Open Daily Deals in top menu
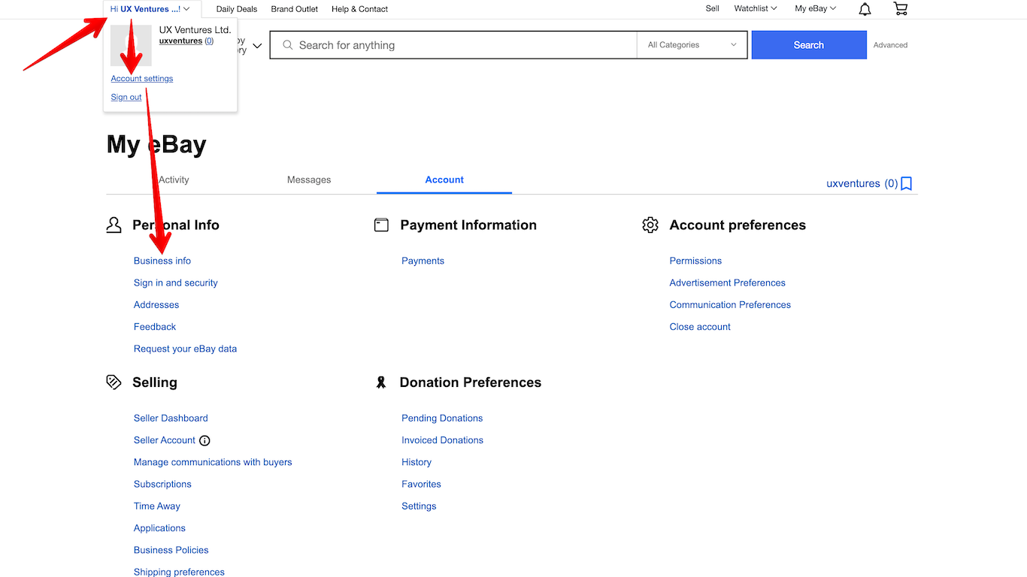 click(x=237, y=9)
